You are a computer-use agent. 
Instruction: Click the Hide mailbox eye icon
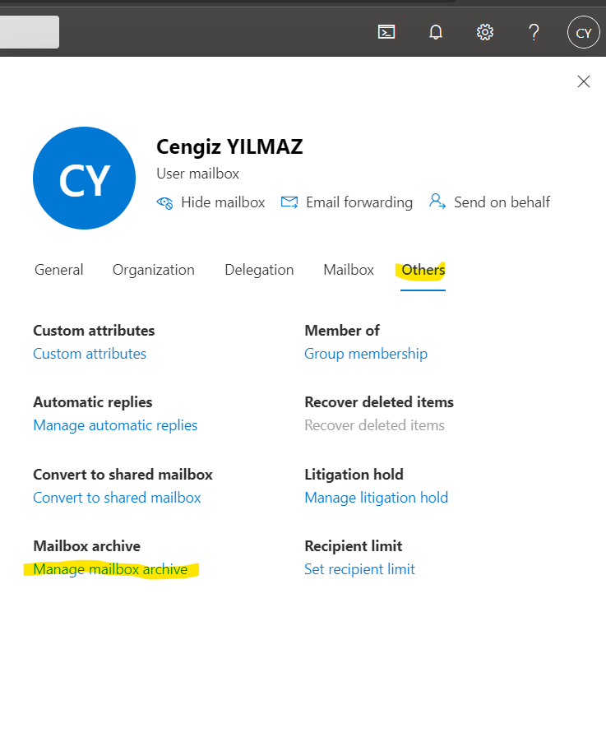click(x=164, y=202)
